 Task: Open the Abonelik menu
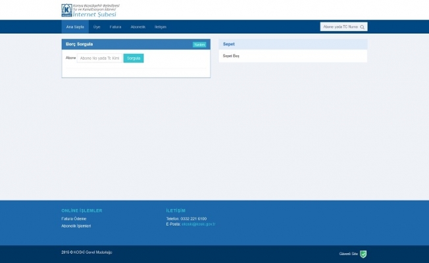pos(138,27)
